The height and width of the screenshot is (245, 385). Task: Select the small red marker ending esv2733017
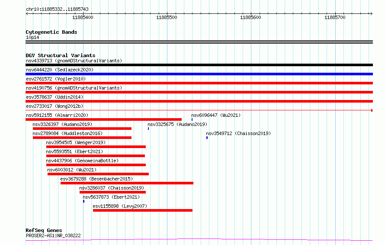(372, 110)
